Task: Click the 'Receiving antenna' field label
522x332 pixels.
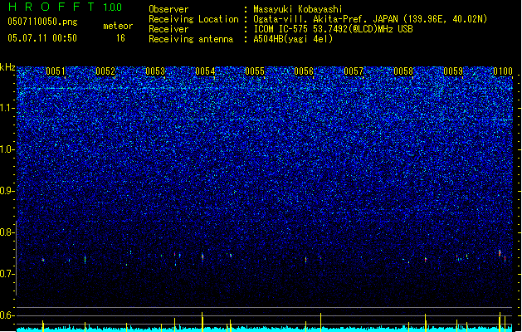Action: (x=191, y=39)
